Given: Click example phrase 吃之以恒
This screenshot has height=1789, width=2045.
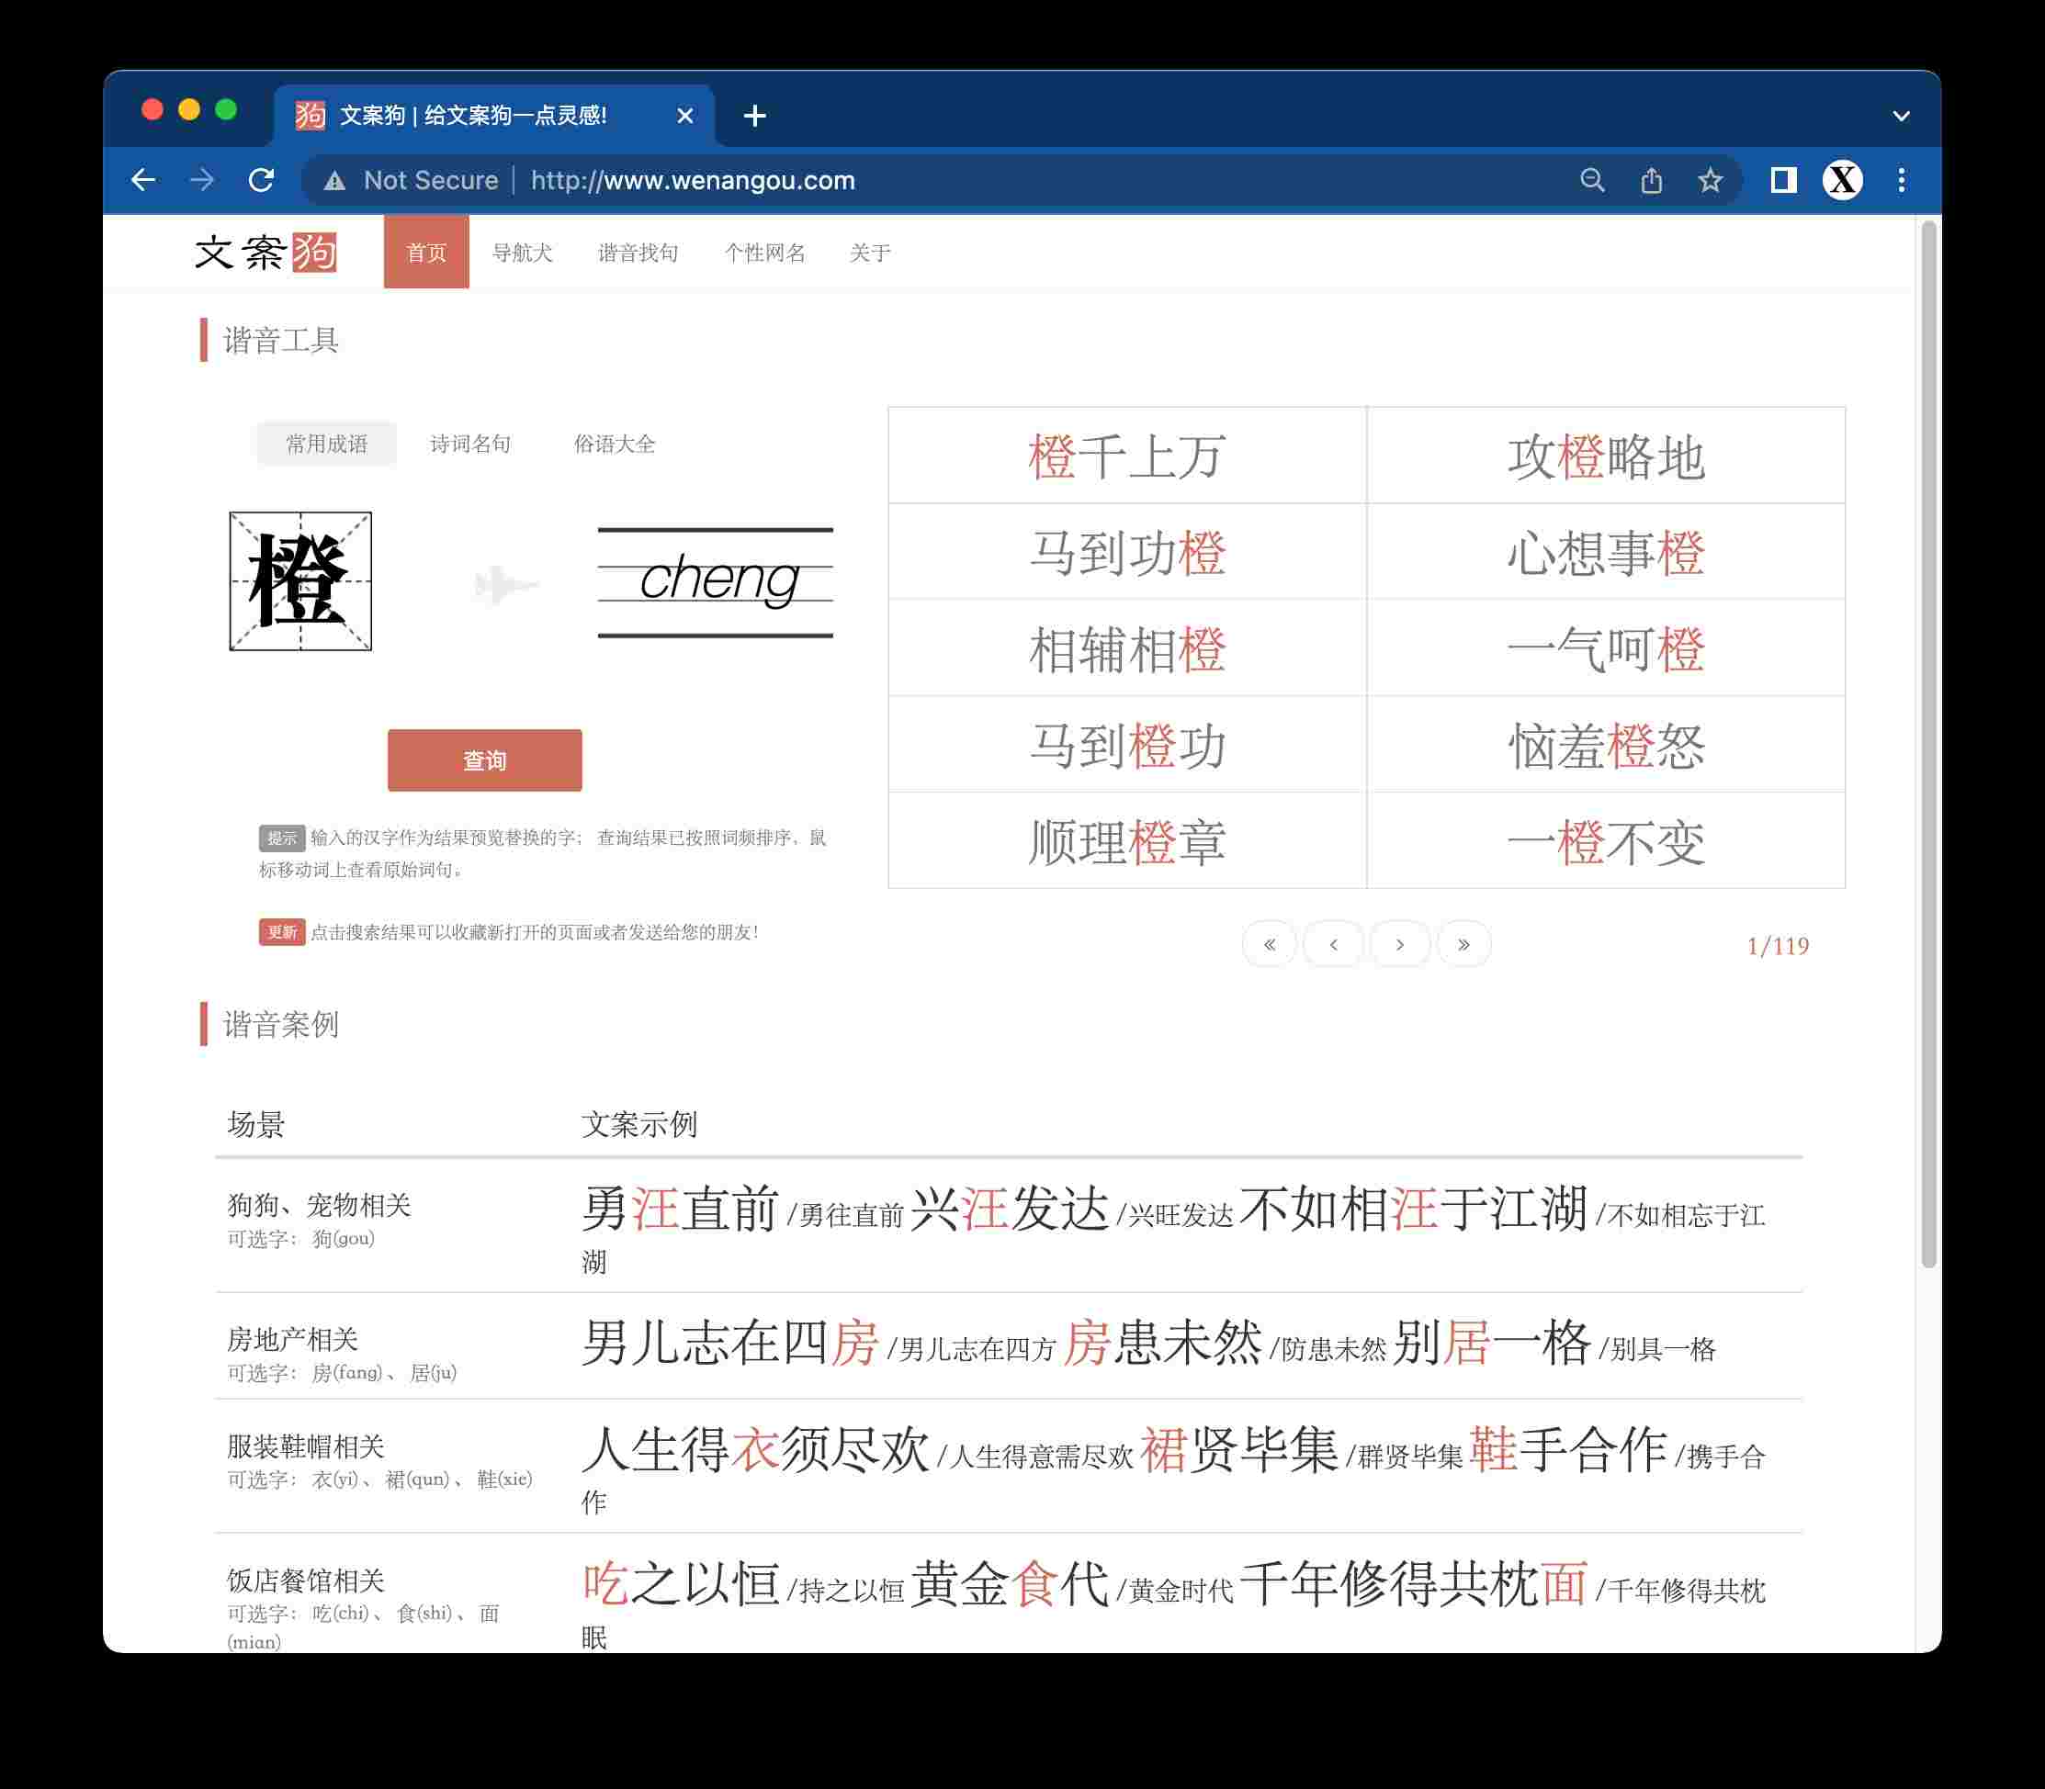Looking at the screenshot, I should (x=680, y=1583).
